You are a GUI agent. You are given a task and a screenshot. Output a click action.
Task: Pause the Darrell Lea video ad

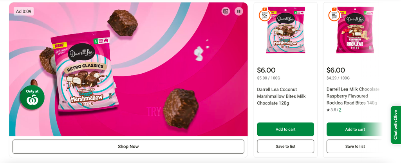239,11
